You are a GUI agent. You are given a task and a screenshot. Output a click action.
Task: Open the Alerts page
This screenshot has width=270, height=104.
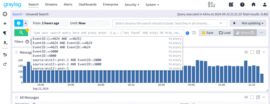tap(68, 4)
